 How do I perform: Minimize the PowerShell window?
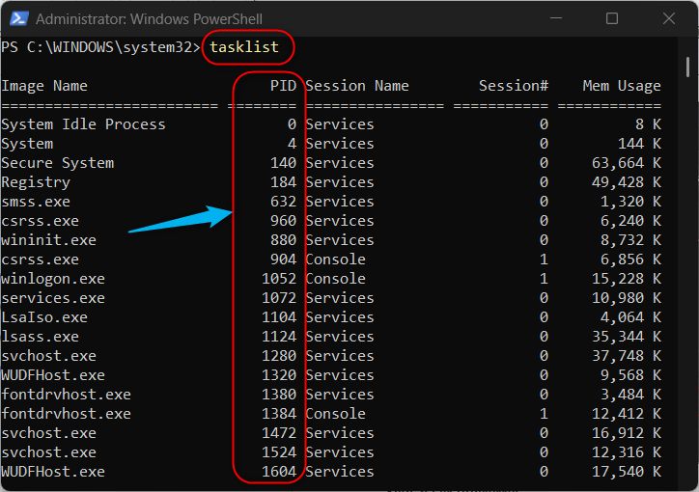(x=556, y=18)
